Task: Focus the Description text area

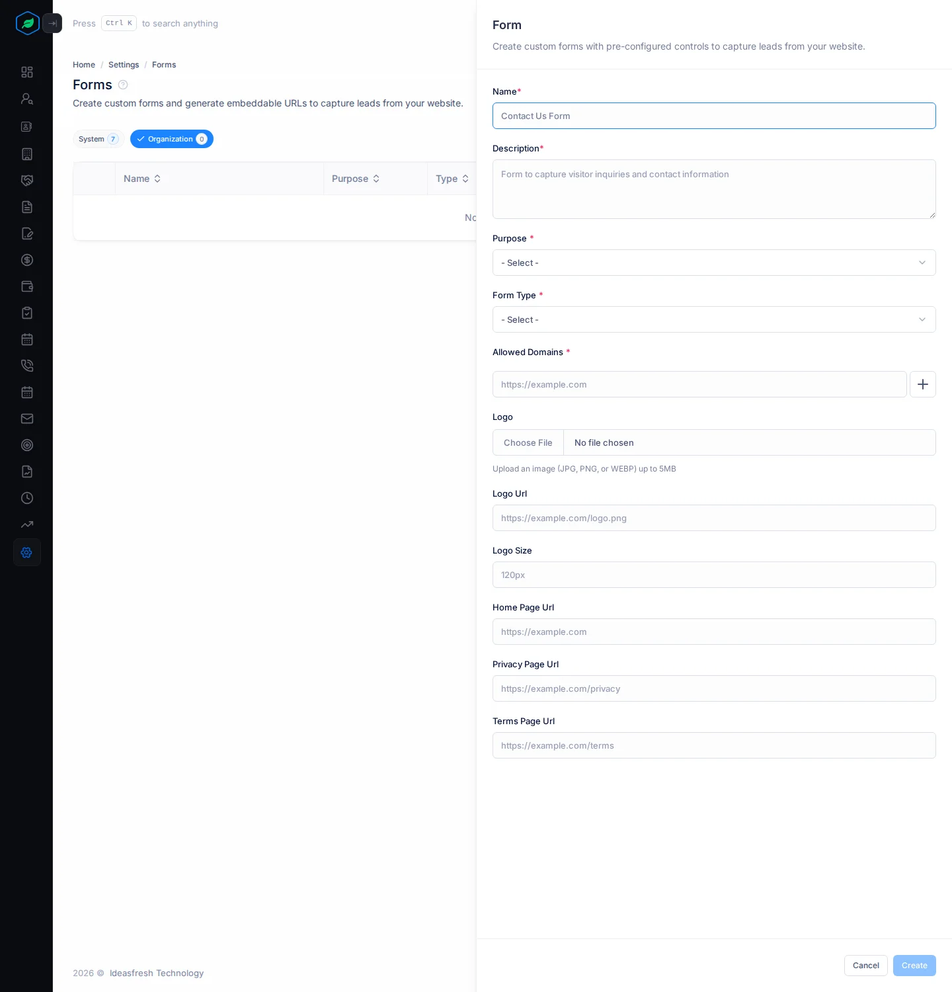Action: coord(714,189)
